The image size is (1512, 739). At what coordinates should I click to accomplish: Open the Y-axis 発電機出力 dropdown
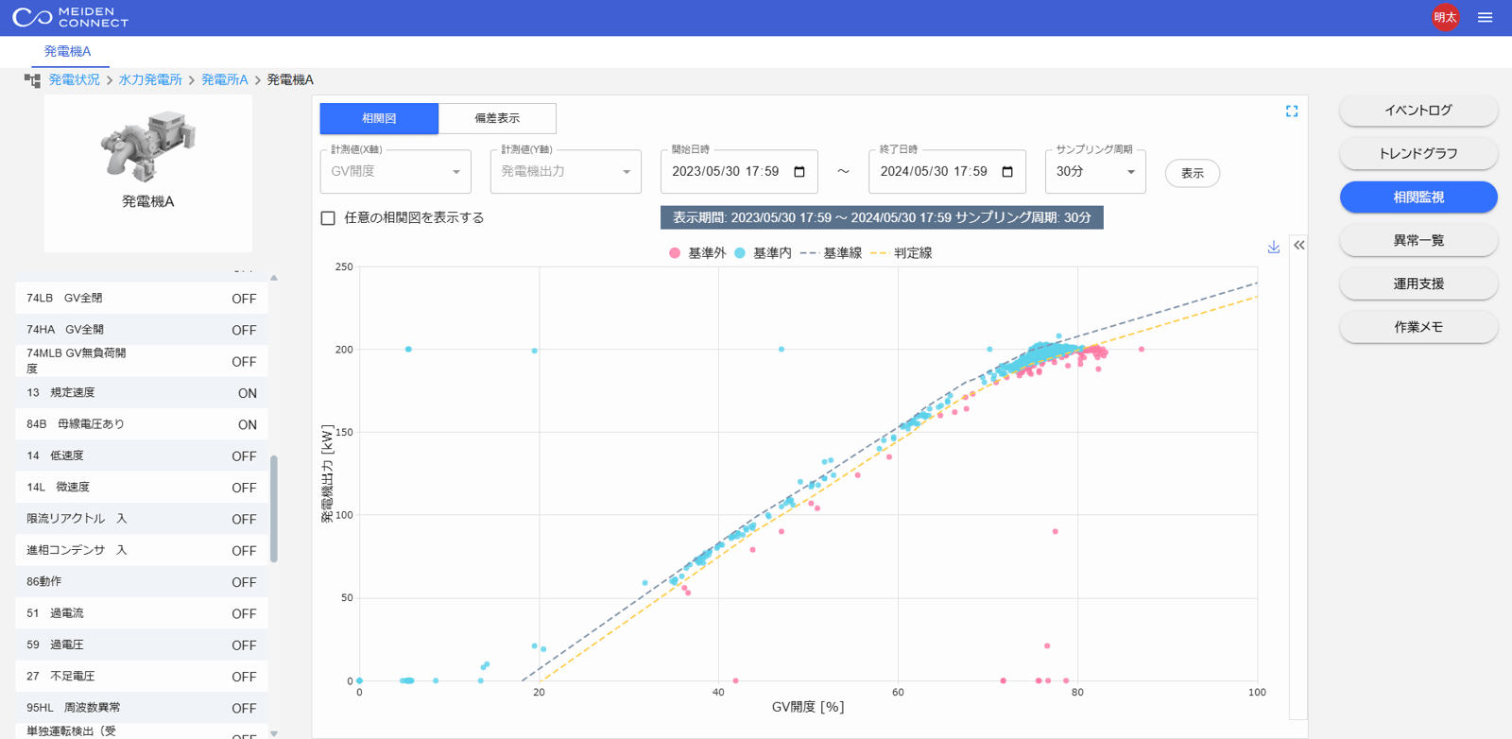[565, 172]
